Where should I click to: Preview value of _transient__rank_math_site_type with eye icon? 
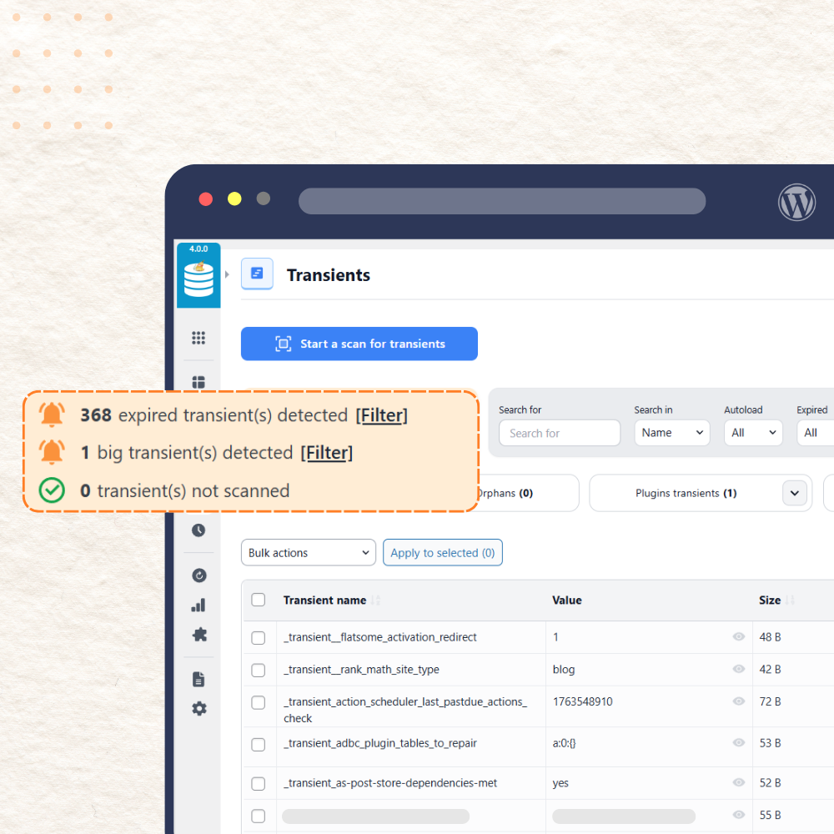point(738,669)
